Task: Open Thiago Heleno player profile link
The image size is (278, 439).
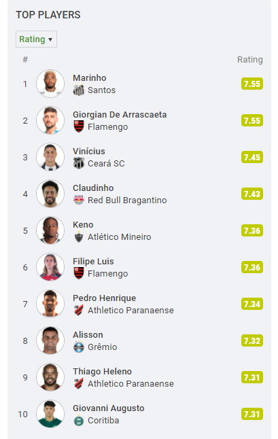Action: pos(102,371)
